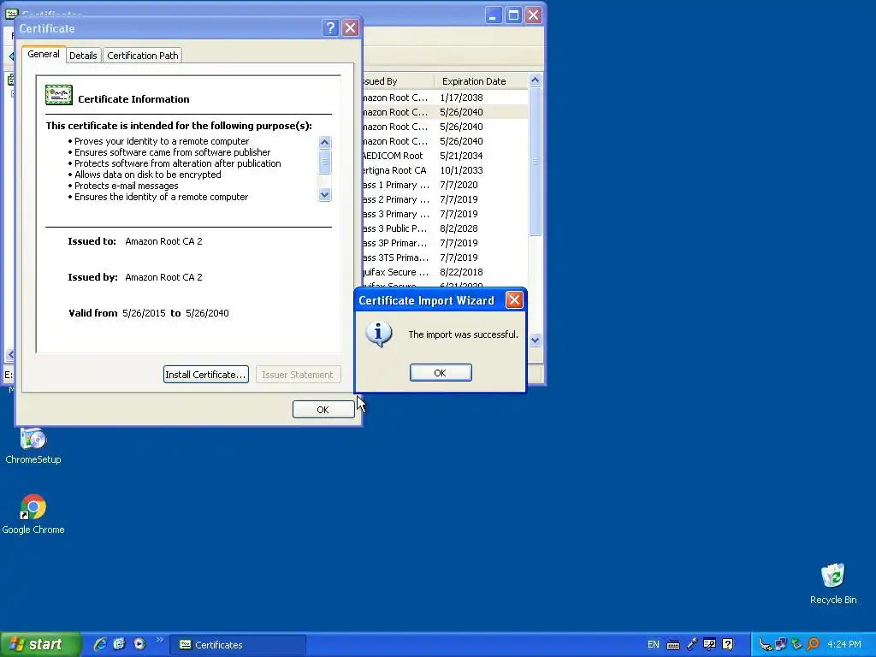876x657 pixels.
Task: Close the Certificate dialog with the X
Action: pos(350,28)
